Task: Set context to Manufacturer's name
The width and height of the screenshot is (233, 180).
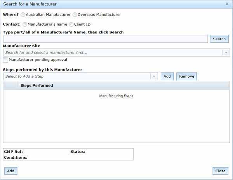Action: point(25,24)
